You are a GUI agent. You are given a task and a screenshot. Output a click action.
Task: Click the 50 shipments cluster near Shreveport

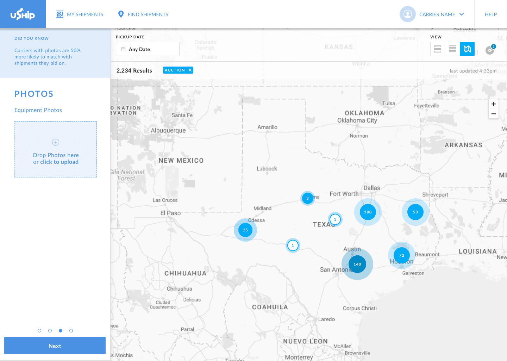pyautogui.click(x=415, y=212)
